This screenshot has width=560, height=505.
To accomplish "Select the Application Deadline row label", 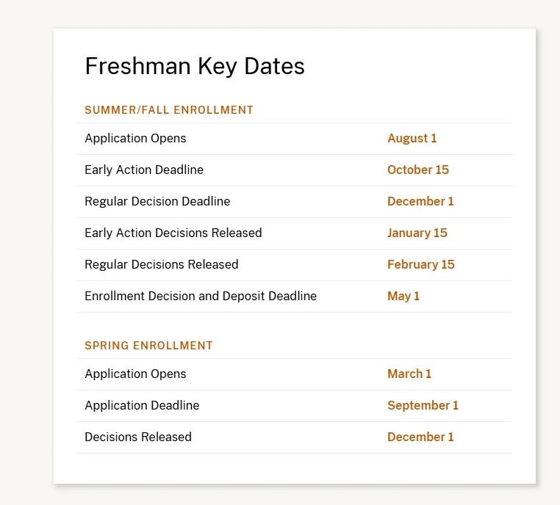I will point(142,405).
